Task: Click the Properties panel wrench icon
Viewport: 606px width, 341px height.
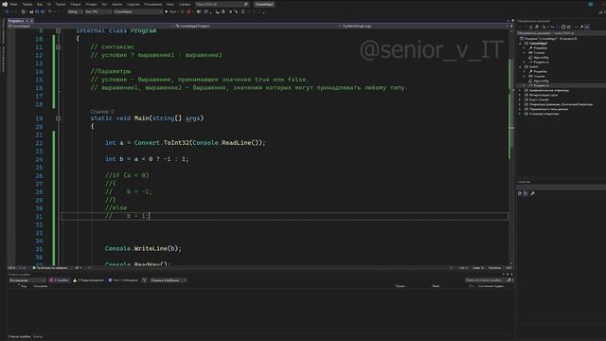Action: (x=532, y=193)
